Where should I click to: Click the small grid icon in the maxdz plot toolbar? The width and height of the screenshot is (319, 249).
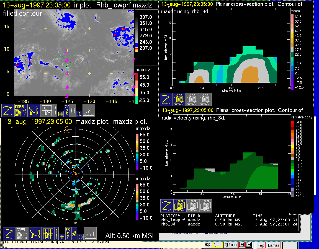(x=62, y=237)
